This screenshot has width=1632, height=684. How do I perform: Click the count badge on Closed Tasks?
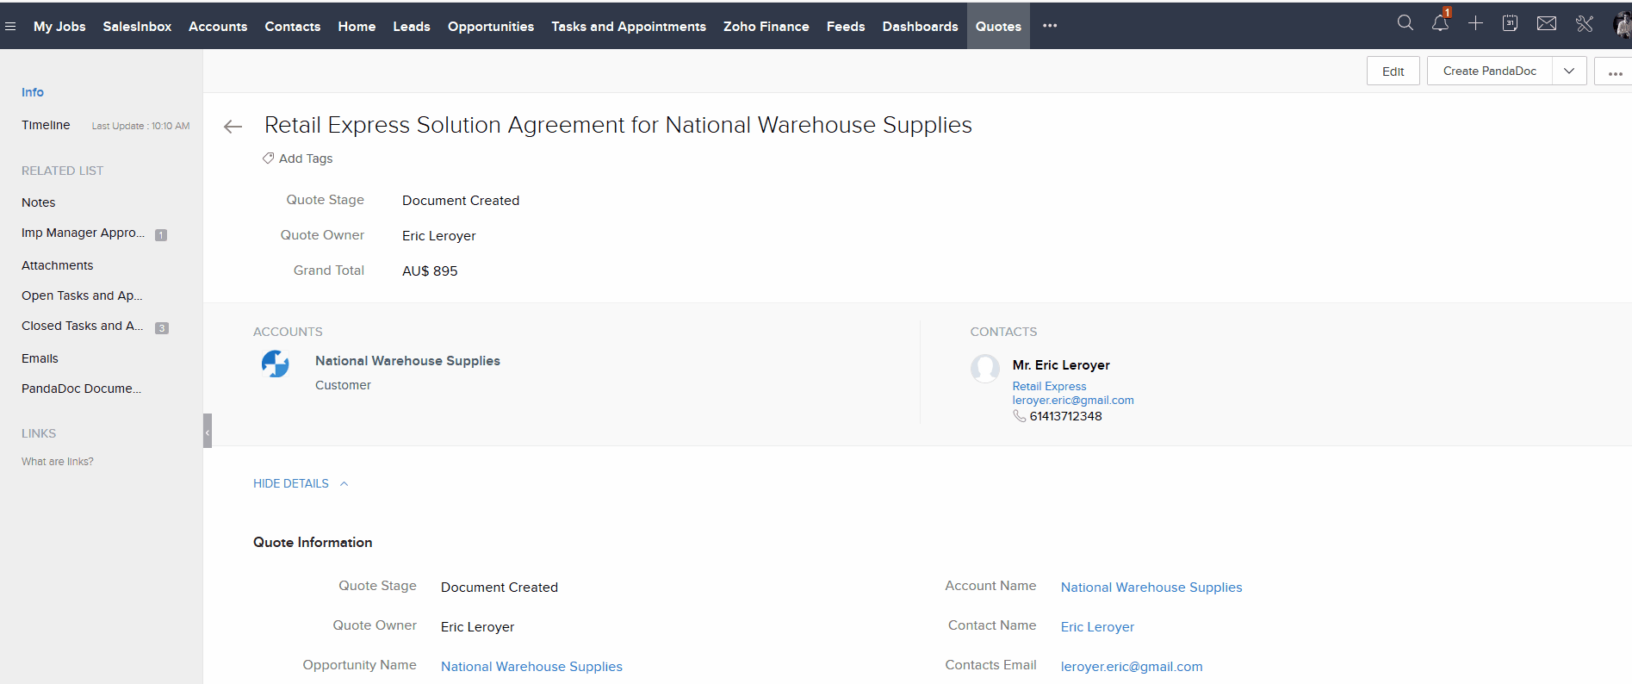[162, 328]
